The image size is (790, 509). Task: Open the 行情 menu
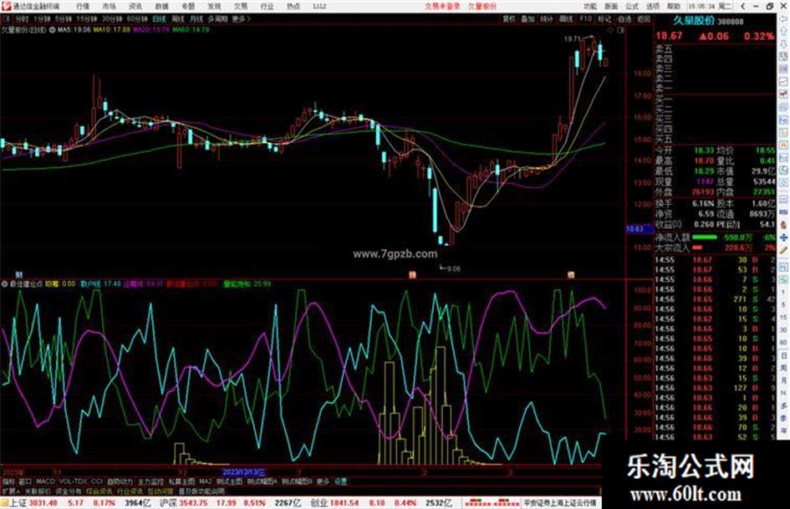[x=83, y=7]
